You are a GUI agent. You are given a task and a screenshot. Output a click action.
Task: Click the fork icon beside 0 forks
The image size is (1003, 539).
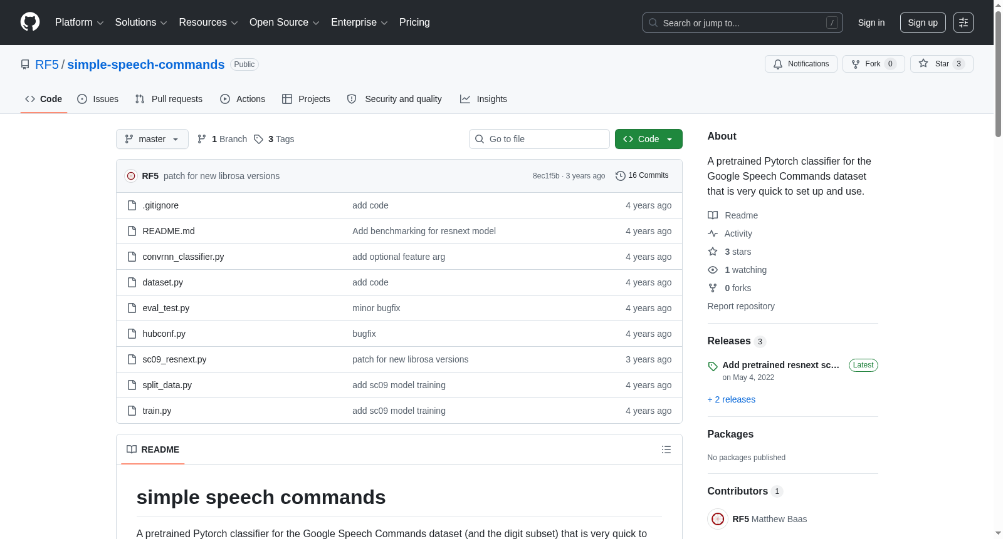[x=713, y=288]
